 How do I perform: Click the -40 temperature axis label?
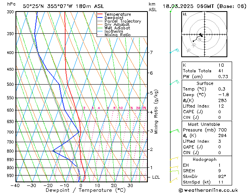15,185
